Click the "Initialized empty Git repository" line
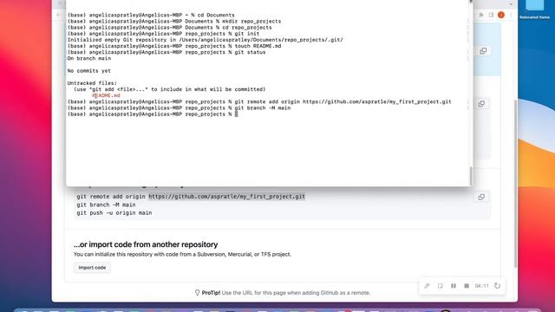Viewport: 555px width, 312px height. [x=205, y=40]
